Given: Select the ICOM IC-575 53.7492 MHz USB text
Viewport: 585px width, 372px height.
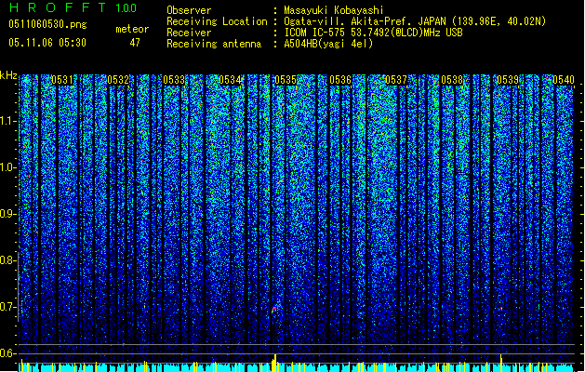Looking at the screenshot, I should pos(373,33).
